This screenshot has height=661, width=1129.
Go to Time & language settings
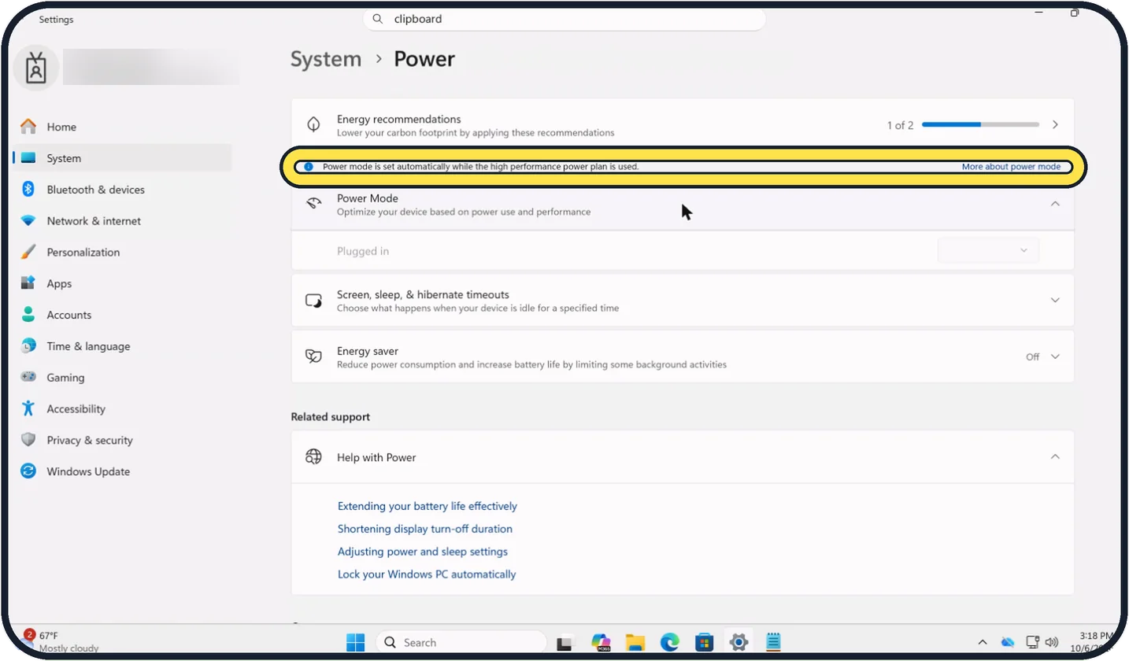[122, 346]
